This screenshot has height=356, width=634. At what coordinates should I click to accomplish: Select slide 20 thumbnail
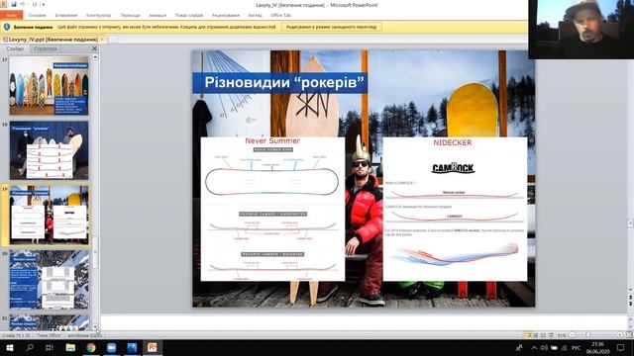[49, 279]
